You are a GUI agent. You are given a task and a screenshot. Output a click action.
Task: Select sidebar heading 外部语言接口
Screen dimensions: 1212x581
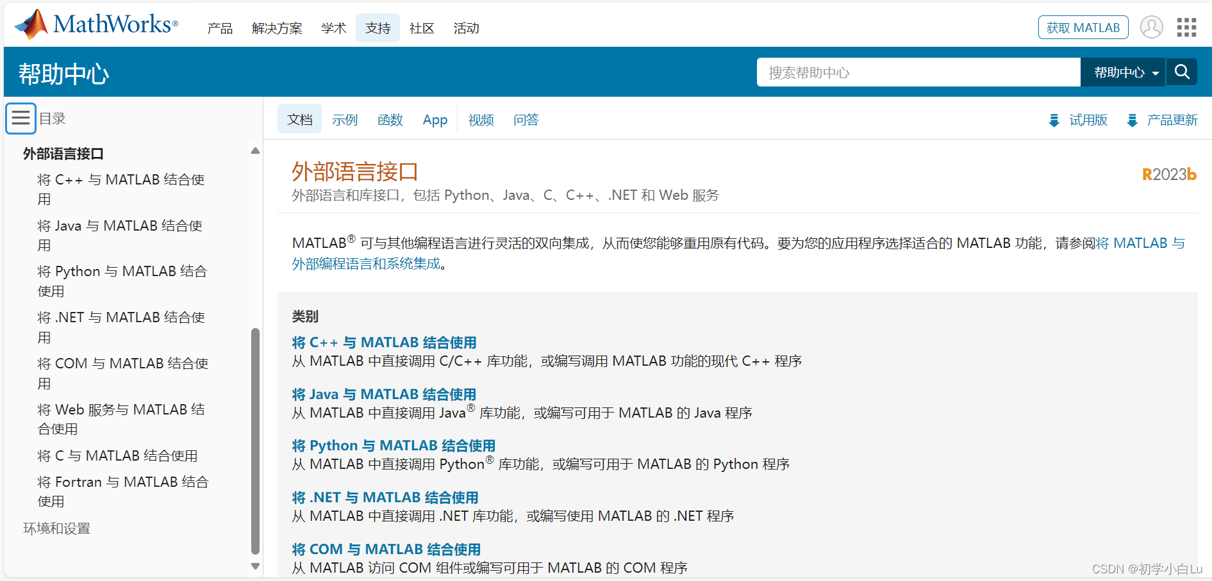coord(63,154)
